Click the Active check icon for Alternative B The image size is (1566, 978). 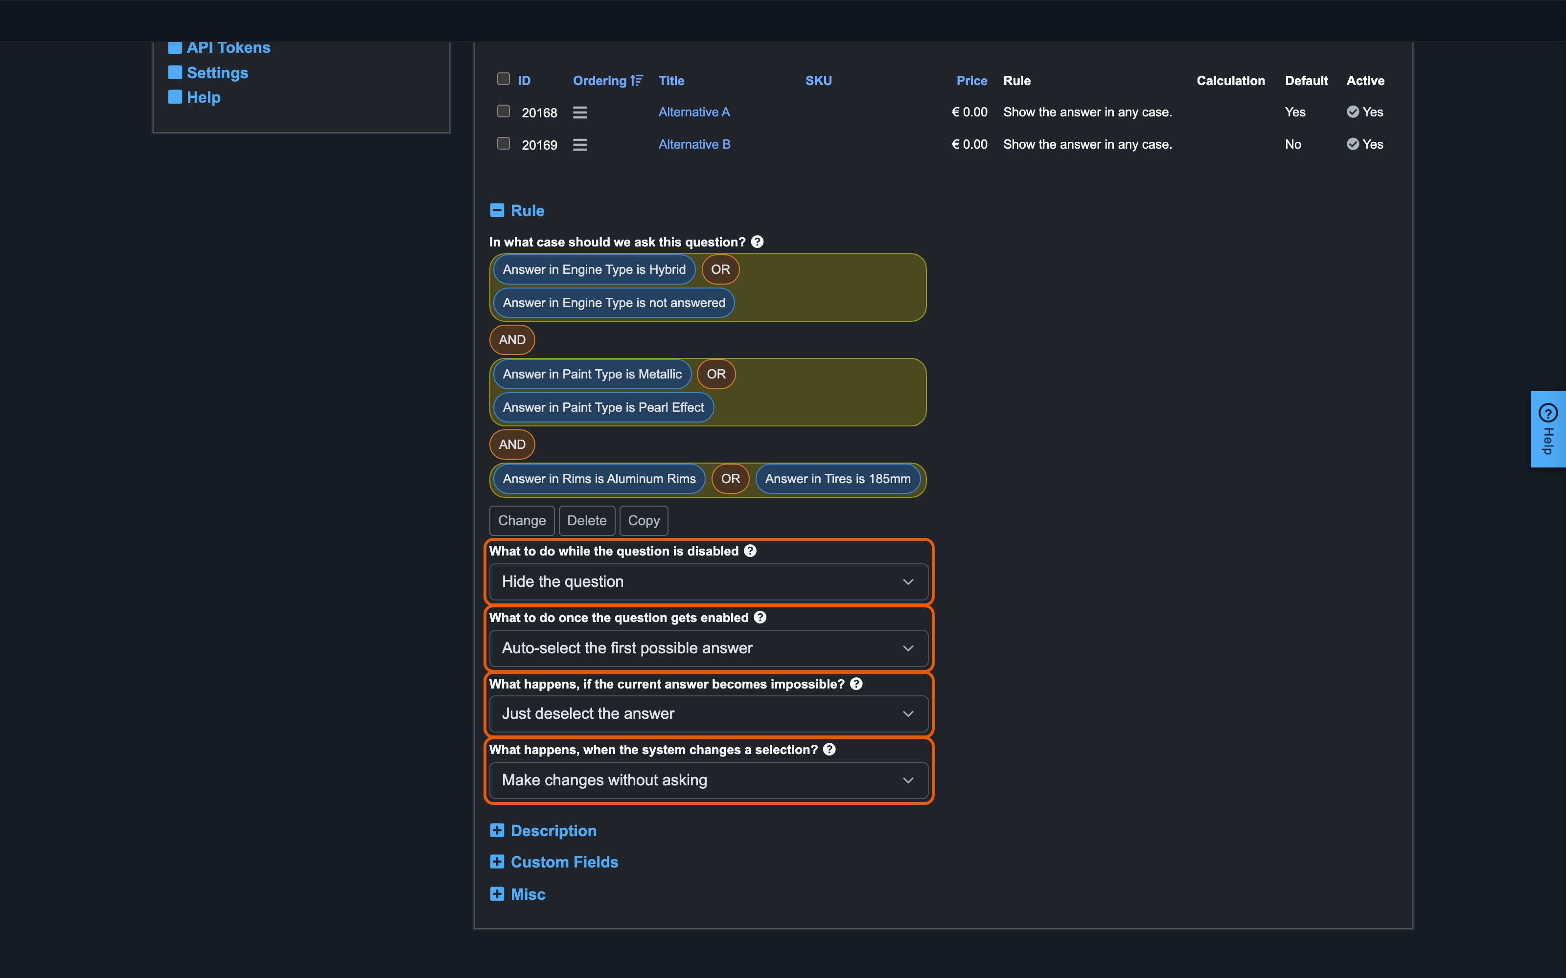[x=1353, y=144]
